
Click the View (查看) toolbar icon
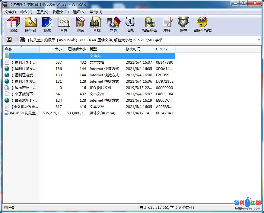pos(63,24)
